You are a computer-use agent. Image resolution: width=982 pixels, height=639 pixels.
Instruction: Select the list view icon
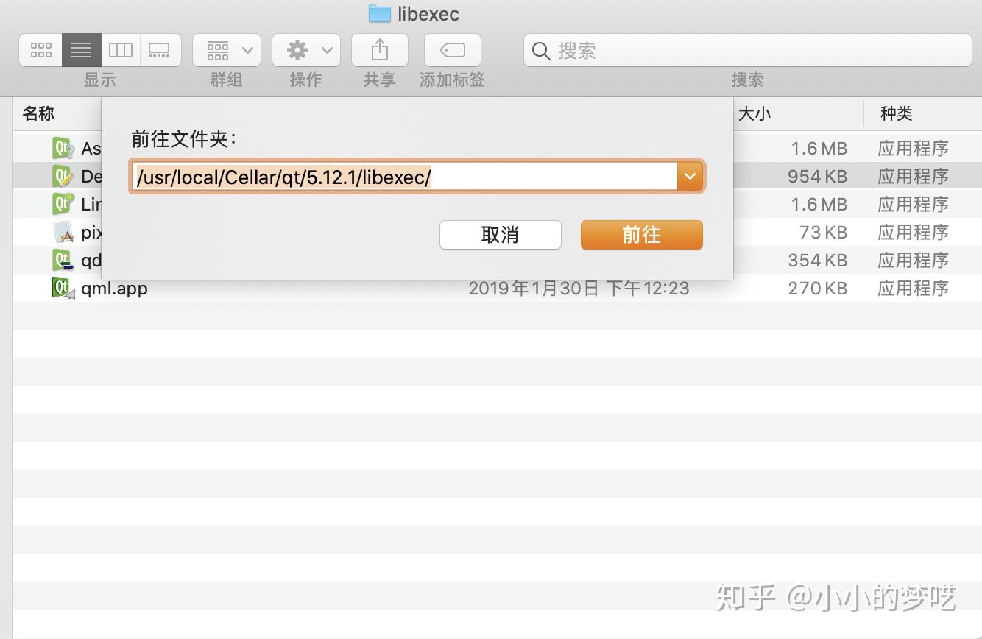pyautogui.click(x=81, y=49)
